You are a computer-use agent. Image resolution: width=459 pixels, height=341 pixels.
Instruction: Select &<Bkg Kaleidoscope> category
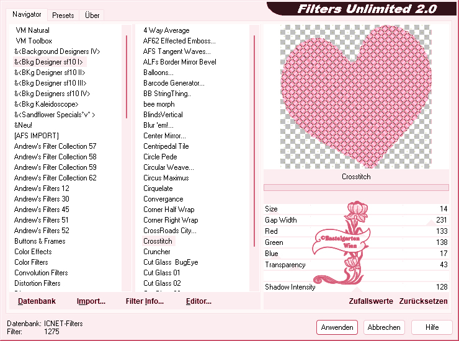tap(47, 104)
